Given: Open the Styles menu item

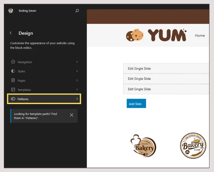Looking at the screenshot, I should (44, 71).
